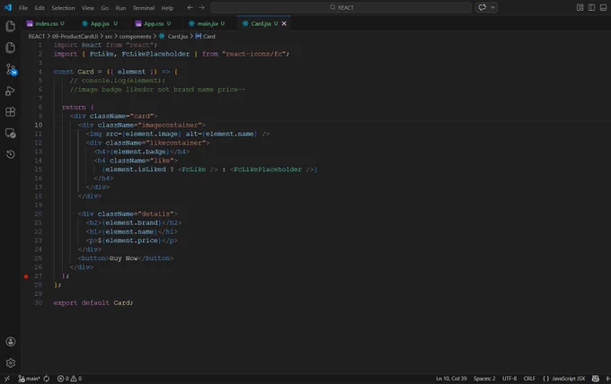
Task: Go back with the left arrow
Action: pos(190,7)
